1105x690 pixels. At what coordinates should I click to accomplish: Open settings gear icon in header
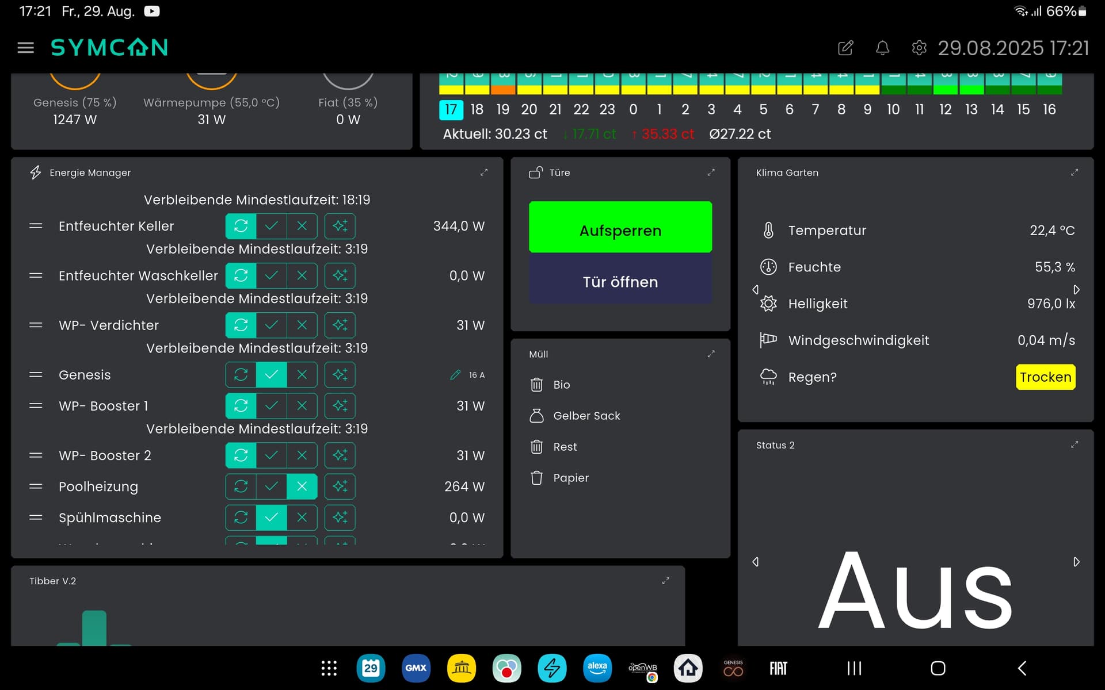(x=919, y=48)
